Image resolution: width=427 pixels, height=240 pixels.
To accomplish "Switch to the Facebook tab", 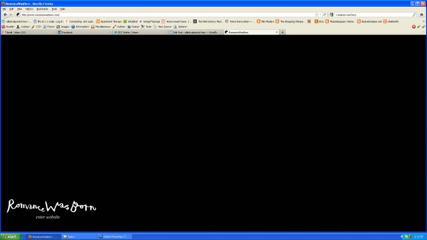I will 85,32.
